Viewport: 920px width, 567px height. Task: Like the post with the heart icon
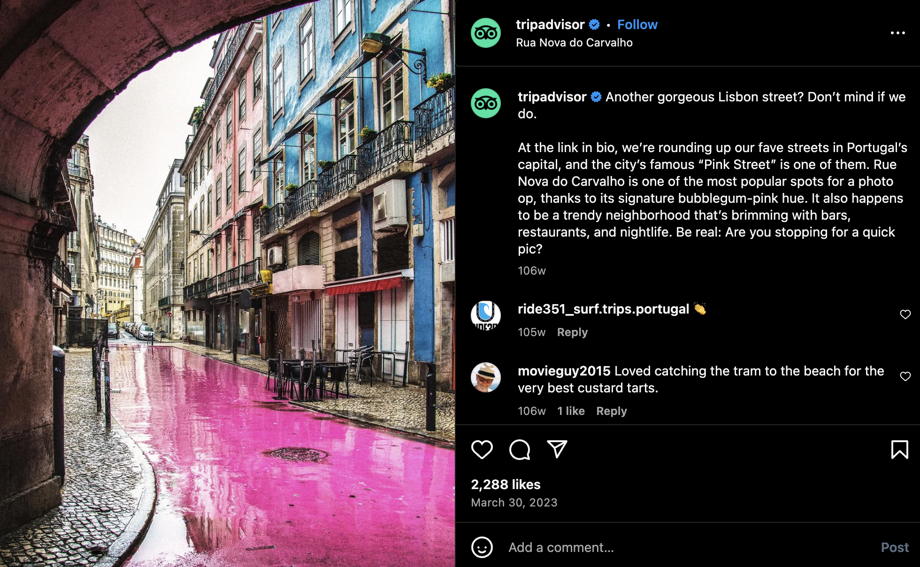pyautogui.click(x=482, y=450)
